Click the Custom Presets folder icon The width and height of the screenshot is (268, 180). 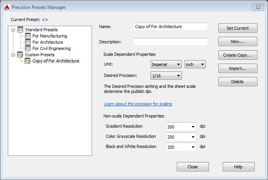tap(21, 55)
